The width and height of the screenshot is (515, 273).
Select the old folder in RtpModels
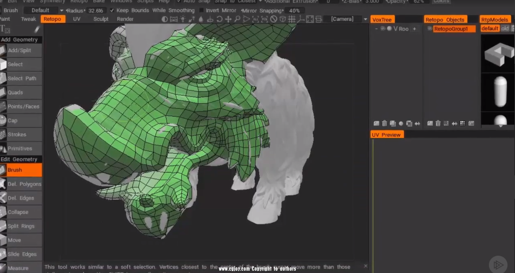505,28
